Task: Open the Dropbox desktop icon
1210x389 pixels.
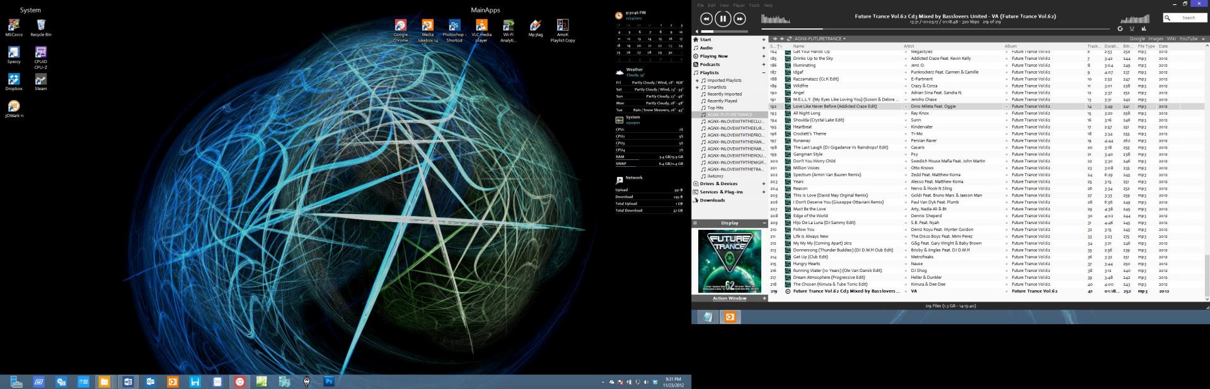Action: pos(14,80)
